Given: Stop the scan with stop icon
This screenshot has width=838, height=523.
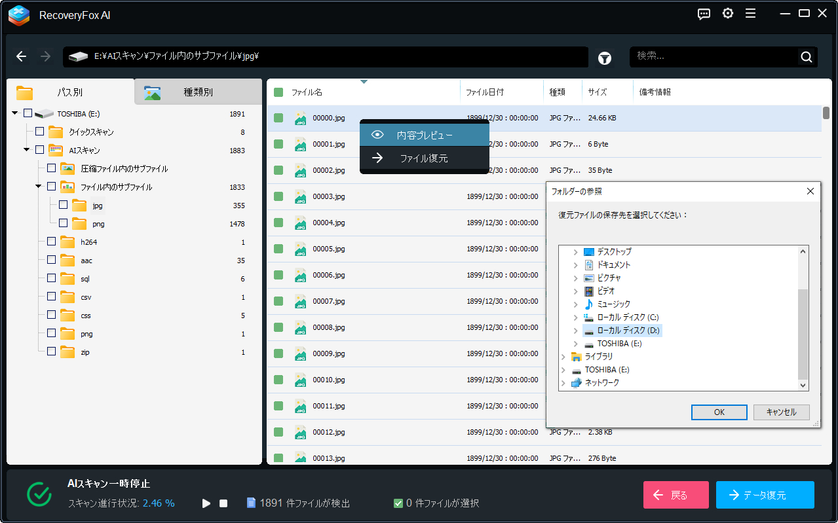Looking at the screenshot, I should click(223, 503).
